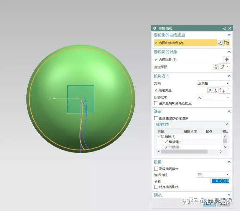Collapse the 非桥接... tree node toggle
This screenshot has height=211, width=240.
coord(163,147)
